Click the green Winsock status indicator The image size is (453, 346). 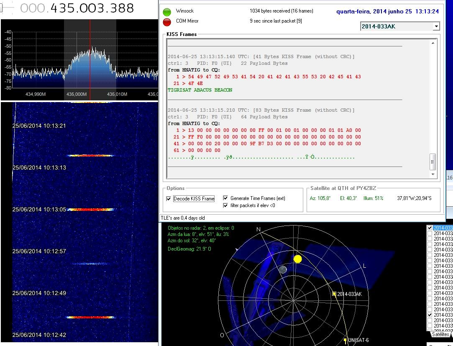pos(167,12)
